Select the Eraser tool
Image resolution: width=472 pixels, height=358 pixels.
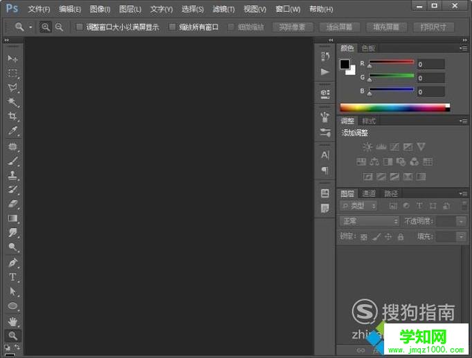tap(12, 204)
